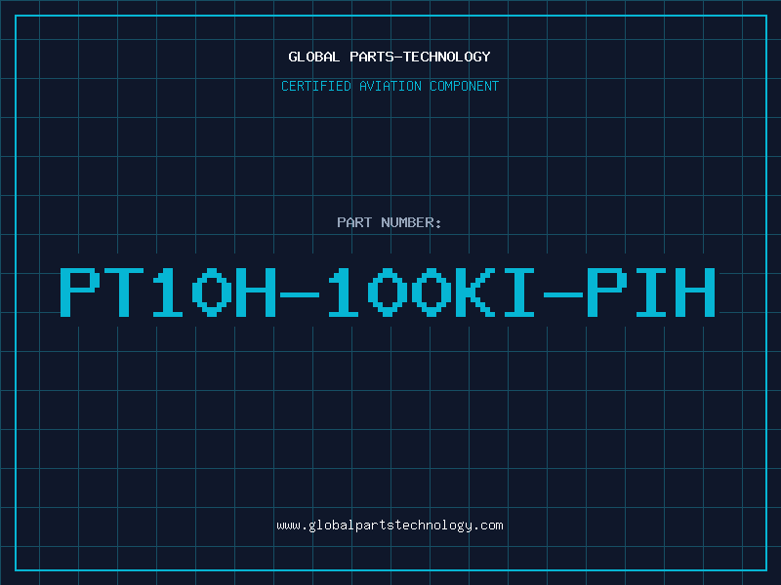Open the www.globalpartstechnology.com website link
The height and width of the screenshot is (585, 781).
[390, 526]
